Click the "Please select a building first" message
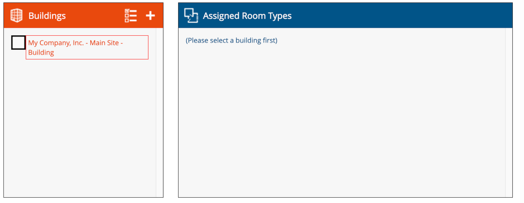Screen dimensions: 524x203 click(231, 40)
